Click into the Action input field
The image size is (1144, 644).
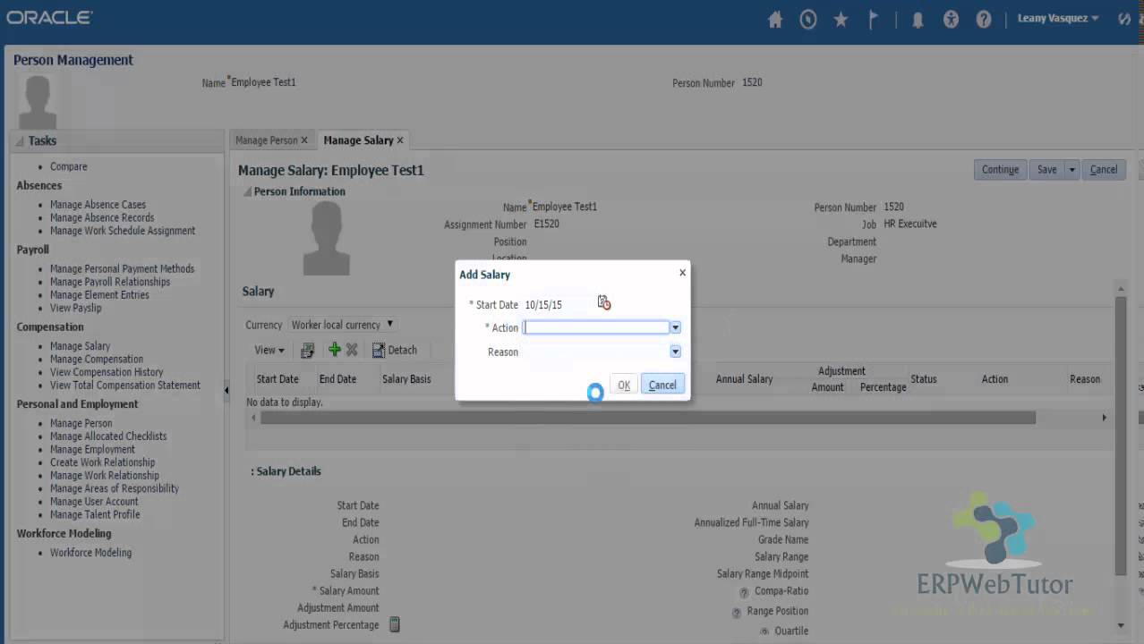point(596,327)
